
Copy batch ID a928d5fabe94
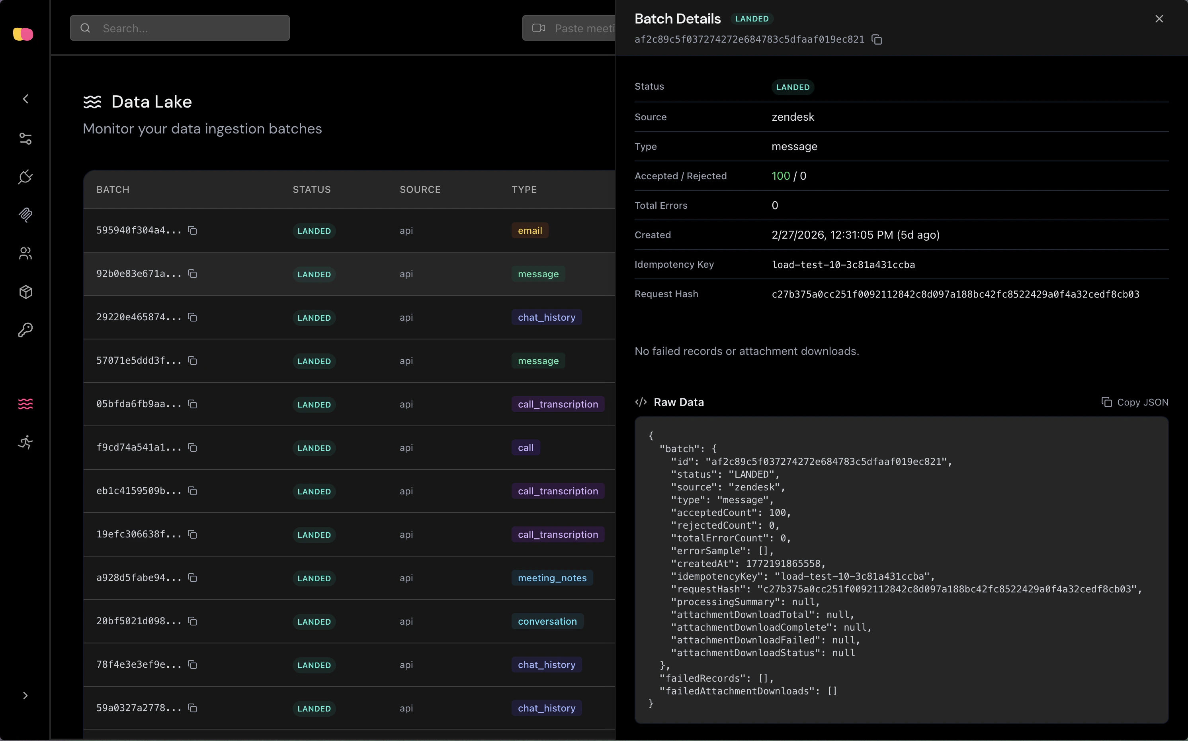click(x=192, y=578)
